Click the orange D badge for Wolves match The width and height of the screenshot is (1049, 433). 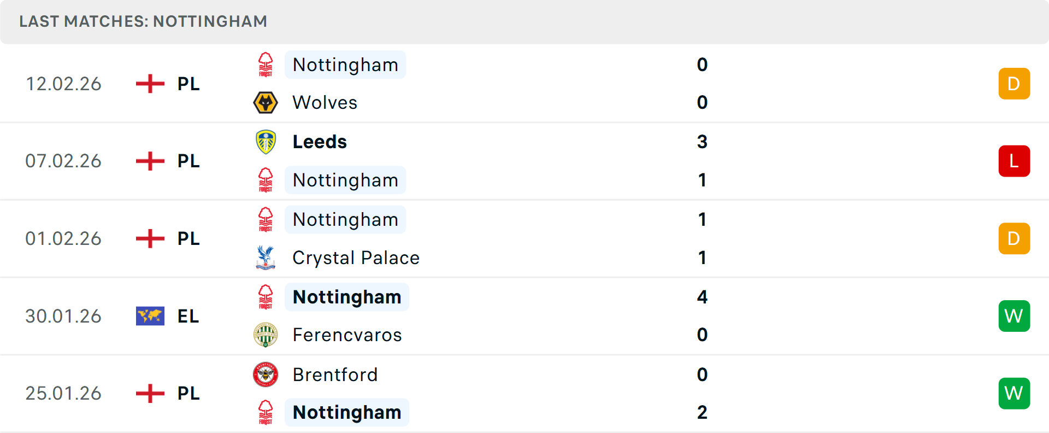tap(1014, 84)
